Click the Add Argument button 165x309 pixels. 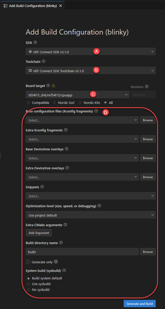tap(39, 233)
